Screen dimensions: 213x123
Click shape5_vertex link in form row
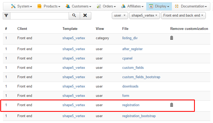74,96
